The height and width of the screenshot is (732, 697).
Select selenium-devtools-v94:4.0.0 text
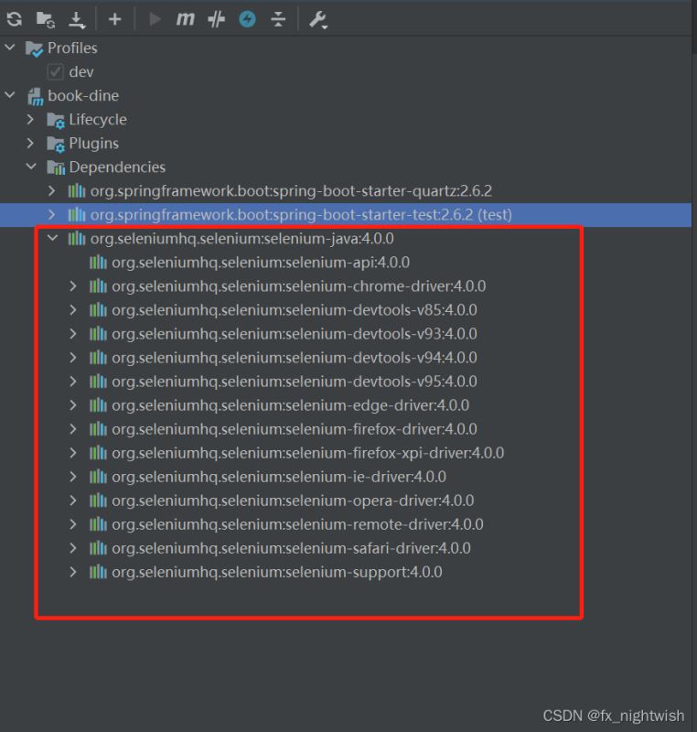pos(295,358)
